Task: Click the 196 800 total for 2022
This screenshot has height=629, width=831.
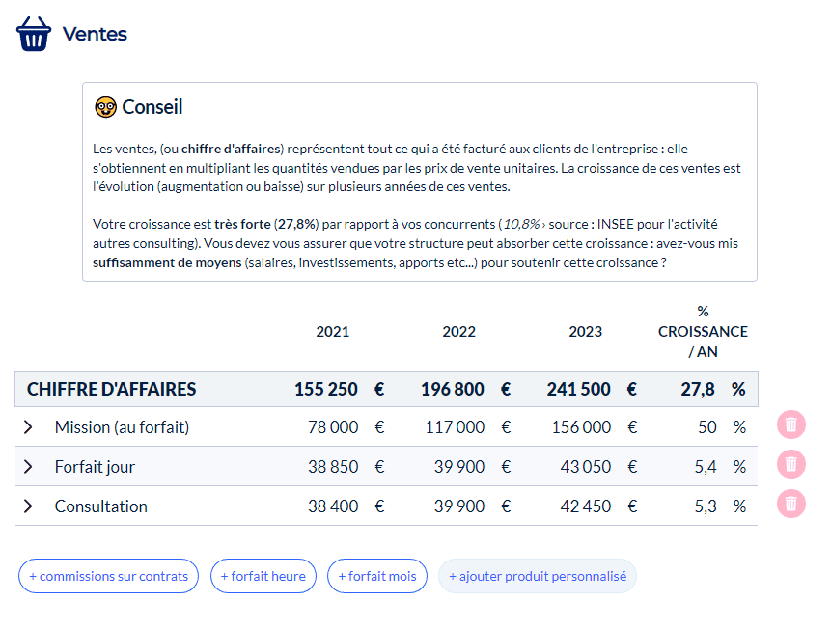Action: (x=452, y=390)
